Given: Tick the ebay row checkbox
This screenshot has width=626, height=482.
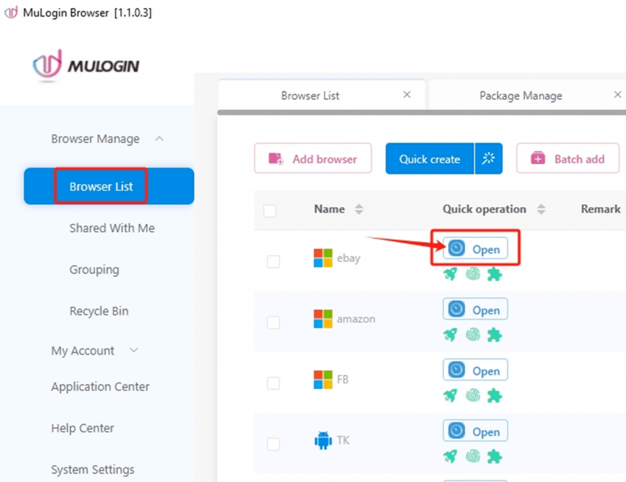Looking at the screenshot, I should click(273, 262).
